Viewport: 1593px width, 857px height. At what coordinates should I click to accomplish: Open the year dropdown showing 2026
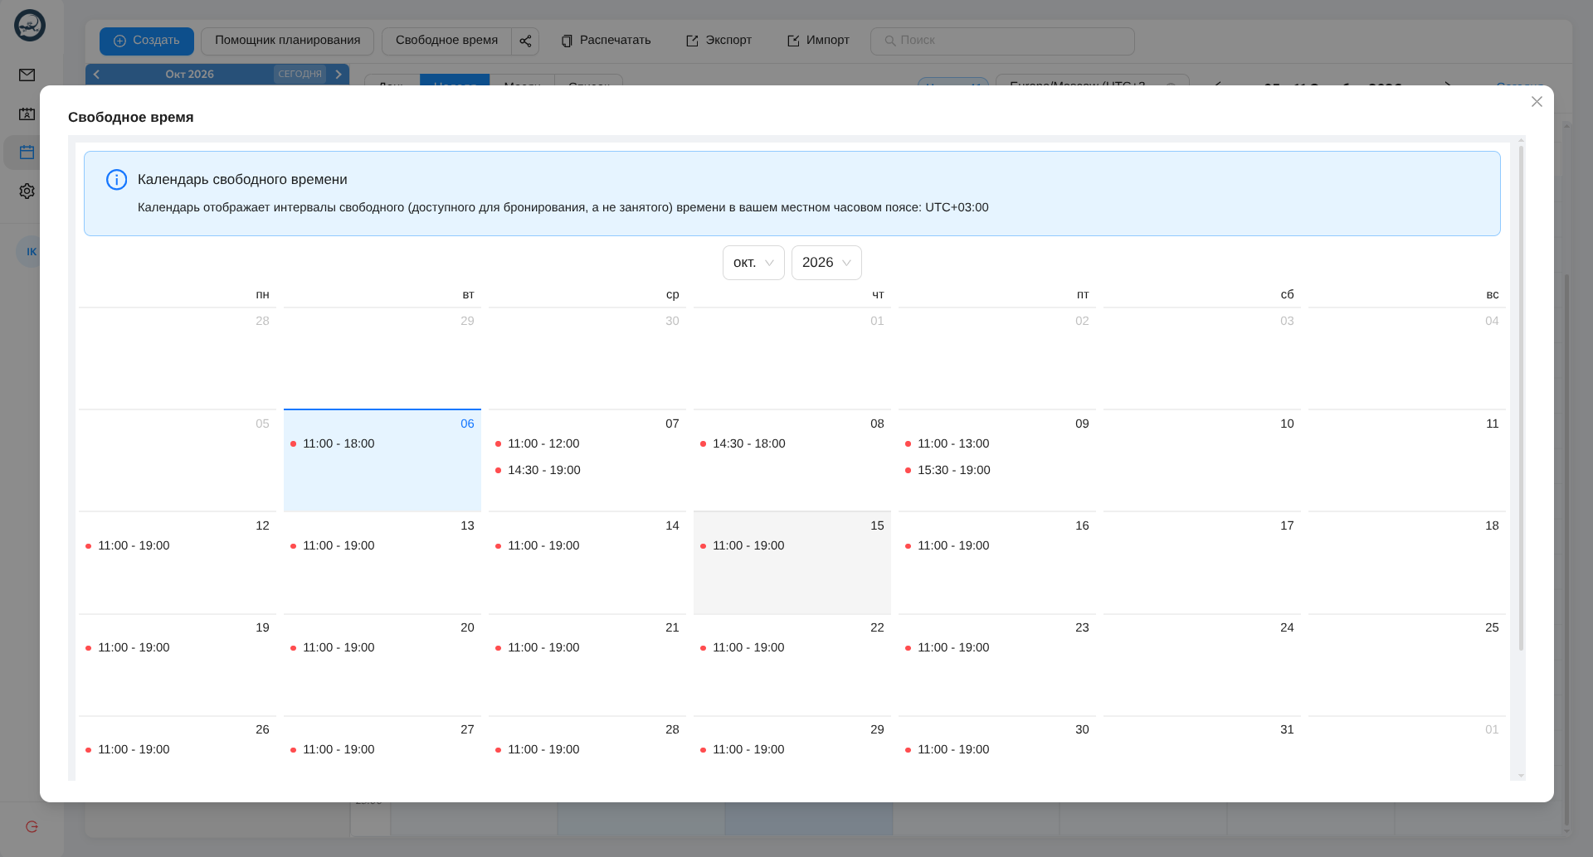826,263
